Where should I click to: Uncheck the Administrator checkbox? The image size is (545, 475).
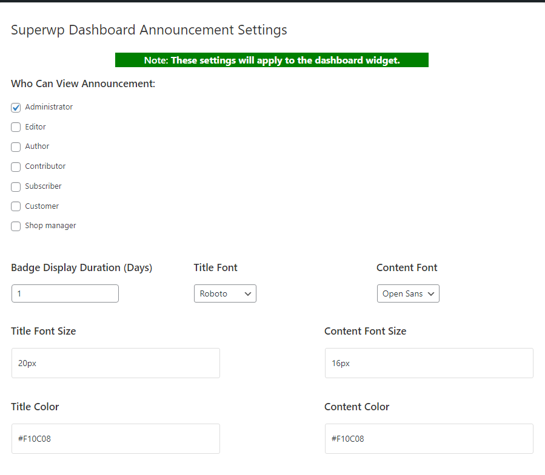(x=16, y=108)
